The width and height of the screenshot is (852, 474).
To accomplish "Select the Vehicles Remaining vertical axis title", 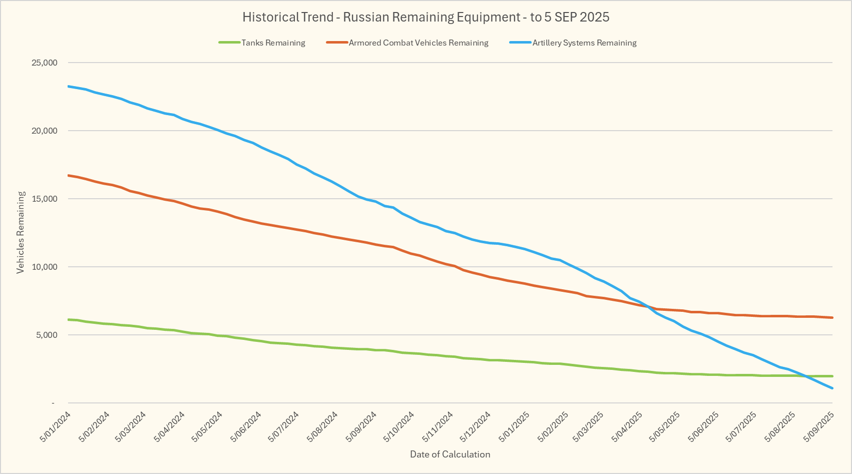I will tap(21, 233).
